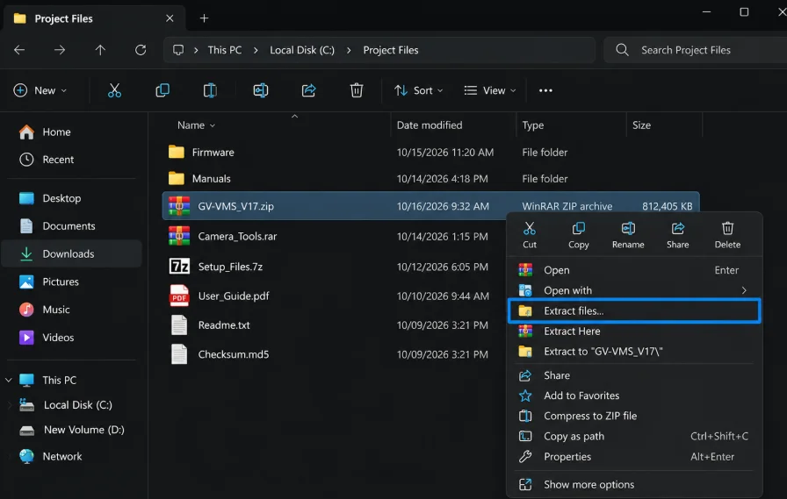Open the See more ellipsis menu
Viewport: 787px width, 499px height.
tap(545, 90)
